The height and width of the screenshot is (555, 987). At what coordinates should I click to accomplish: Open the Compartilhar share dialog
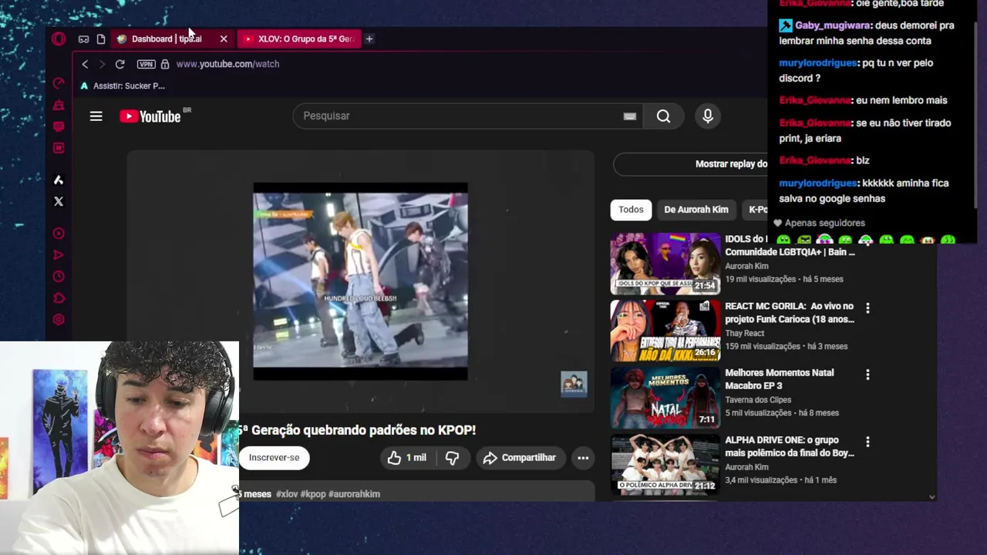tap(520, 458)
